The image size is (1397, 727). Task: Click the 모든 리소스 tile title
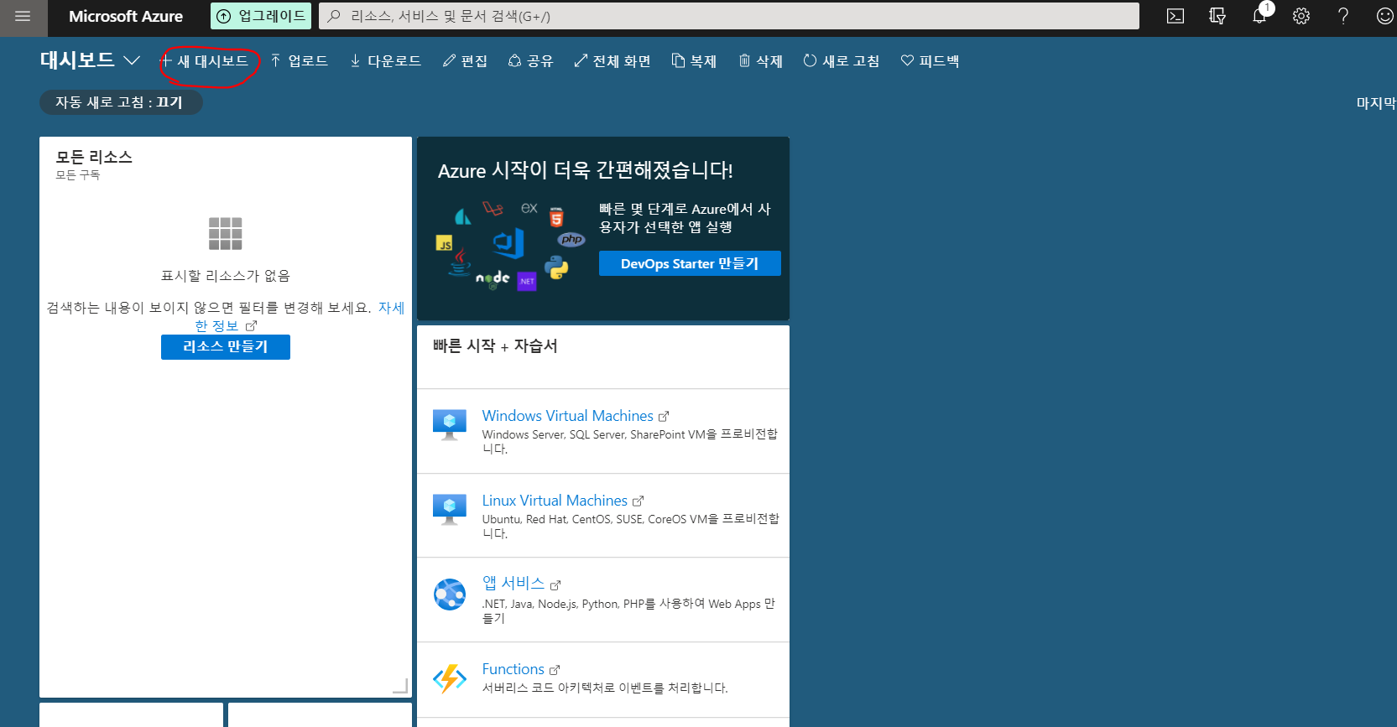click(94, 157)
